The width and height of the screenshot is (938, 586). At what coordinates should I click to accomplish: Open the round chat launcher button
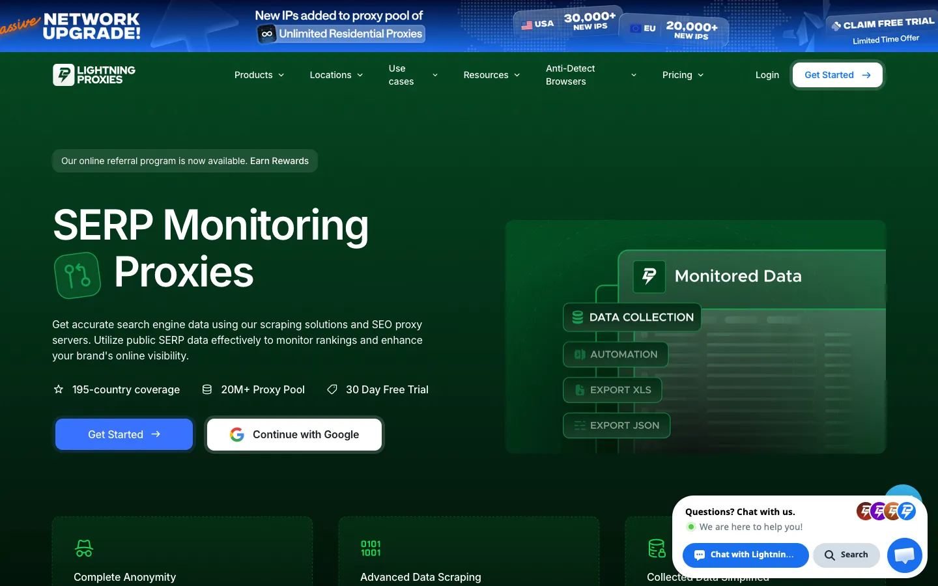pos(905,555)
